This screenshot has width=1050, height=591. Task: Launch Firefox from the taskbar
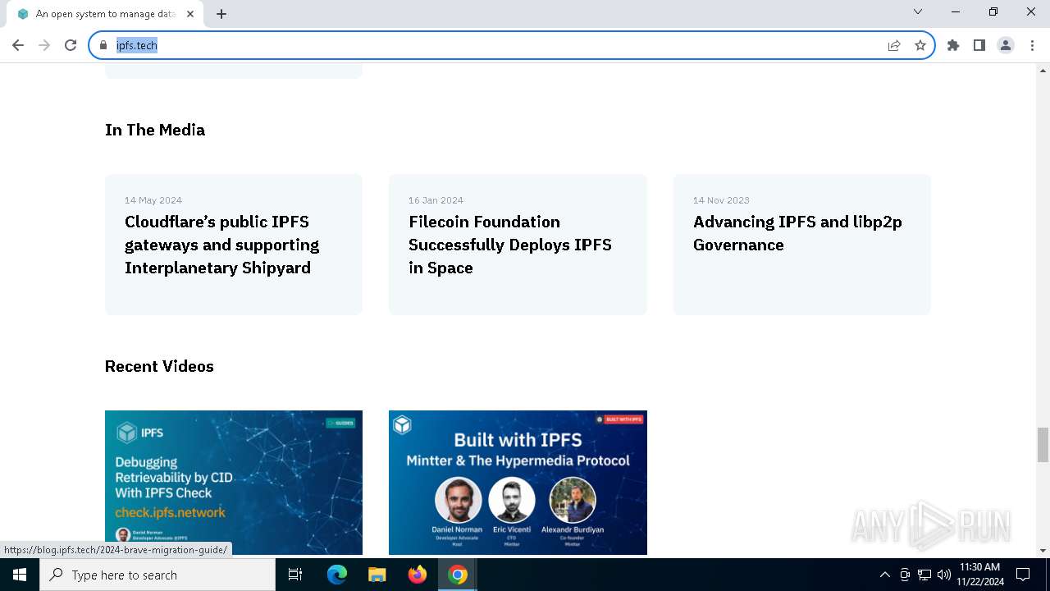418,575
